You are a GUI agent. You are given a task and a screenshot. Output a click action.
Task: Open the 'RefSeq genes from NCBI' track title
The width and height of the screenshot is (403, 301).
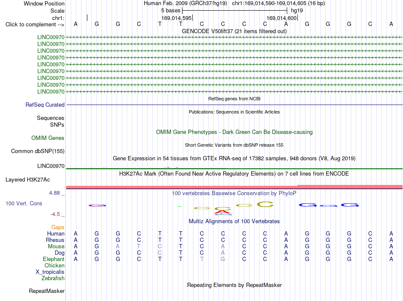point(234,99)
